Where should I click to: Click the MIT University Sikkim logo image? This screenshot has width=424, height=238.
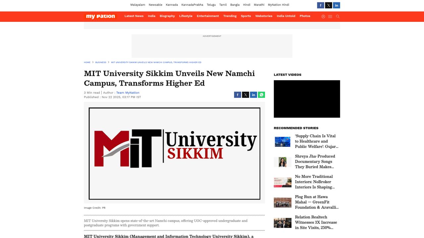pyautogui.click(x=174, y=152)
